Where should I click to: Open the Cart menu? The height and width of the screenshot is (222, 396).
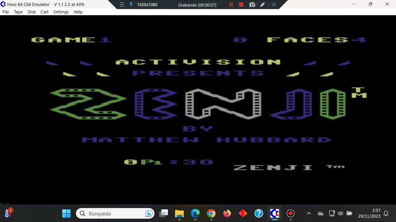click(x=45, y=12)
